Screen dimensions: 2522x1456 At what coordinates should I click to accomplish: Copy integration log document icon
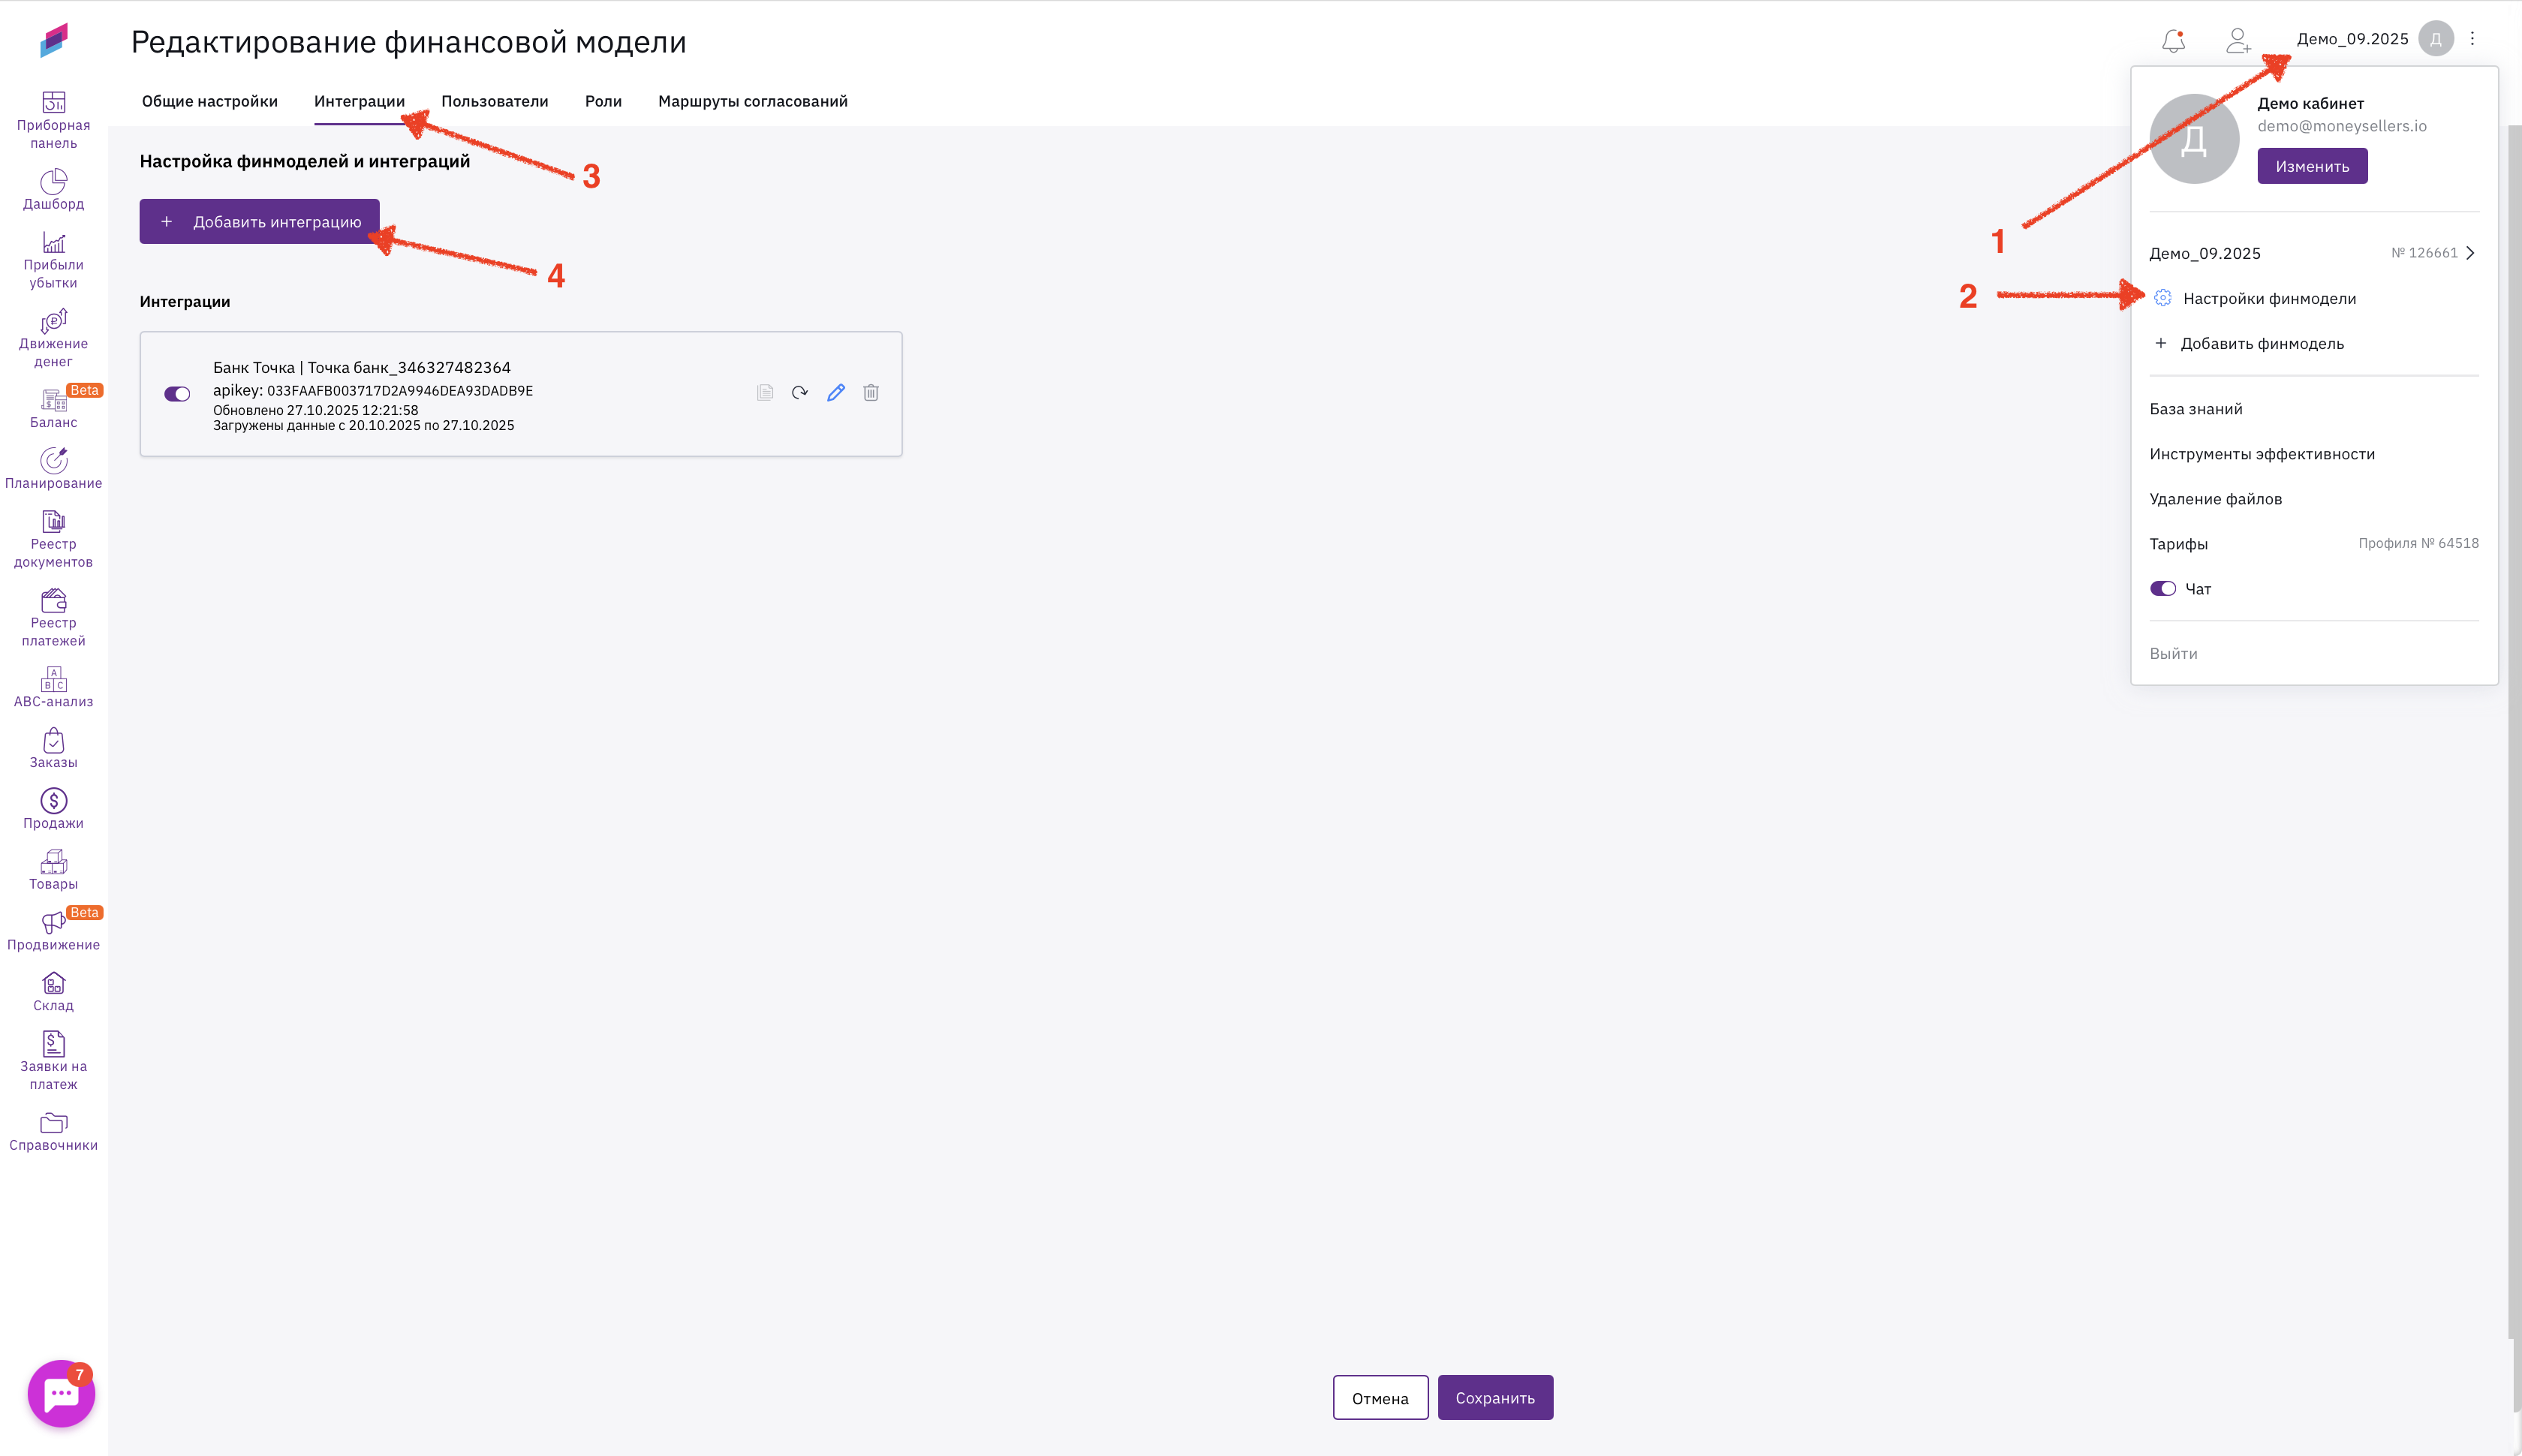765,393
